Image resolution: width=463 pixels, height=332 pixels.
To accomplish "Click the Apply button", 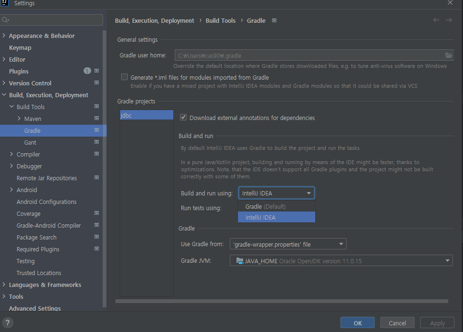I will (x=437, y=323).
